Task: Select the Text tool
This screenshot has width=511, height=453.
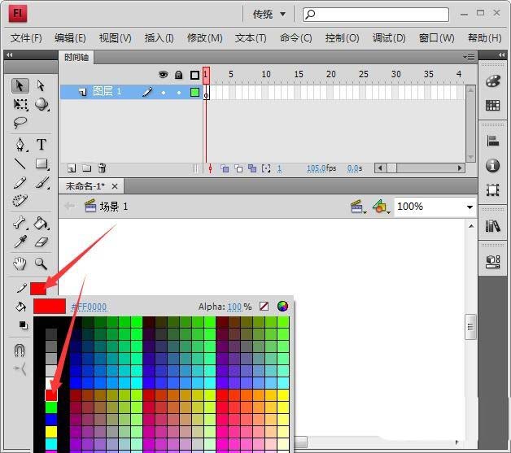Action: pyautogui.click(x=41, y=144)
